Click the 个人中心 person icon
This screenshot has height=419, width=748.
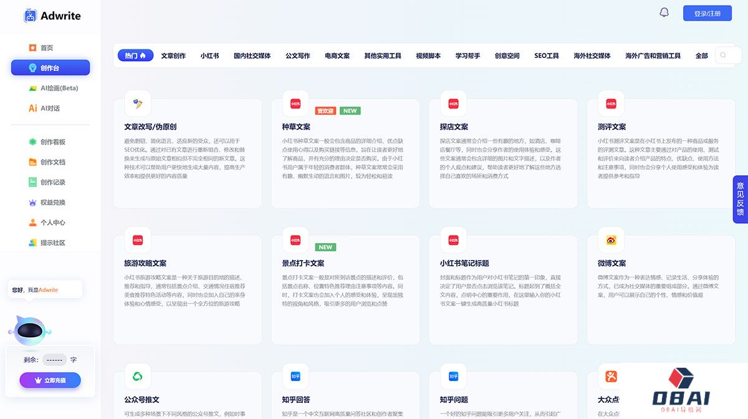[x=33, y=223]
